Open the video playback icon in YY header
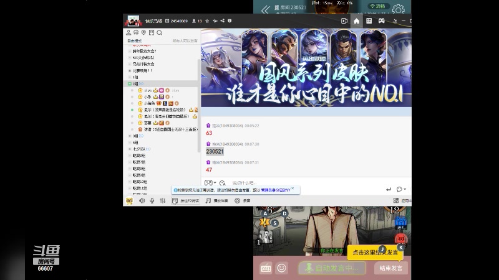Screen dimensions: 499x280 tap(344, 21)
